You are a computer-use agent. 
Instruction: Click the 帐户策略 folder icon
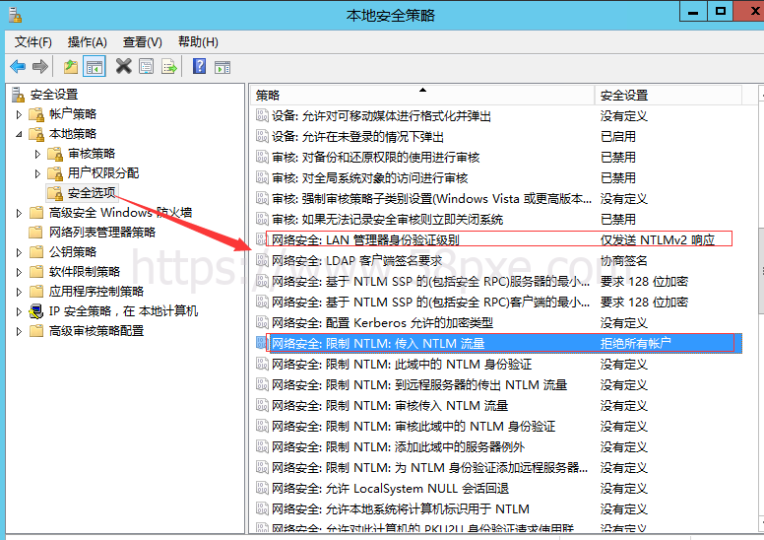click(36, 114)
